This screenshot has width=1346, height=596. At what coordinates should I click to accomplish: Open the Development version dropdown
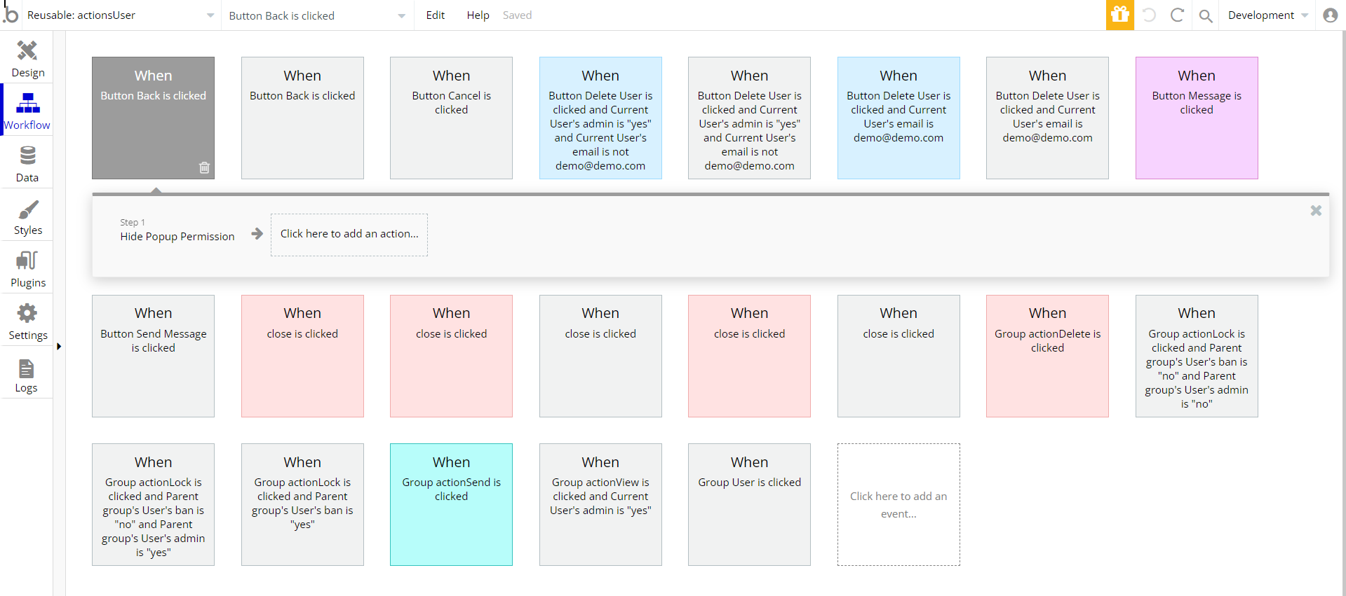[x=1267, y=15]
